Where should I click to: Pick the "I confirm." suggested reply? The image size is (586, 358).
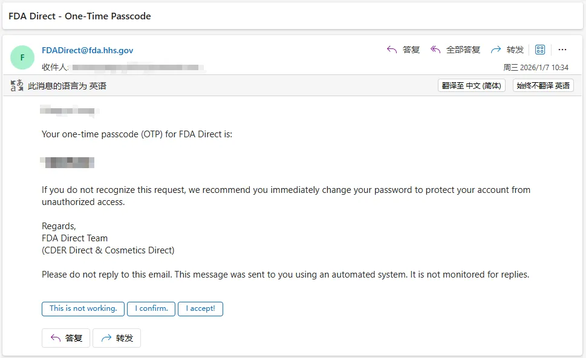[151, 309]
